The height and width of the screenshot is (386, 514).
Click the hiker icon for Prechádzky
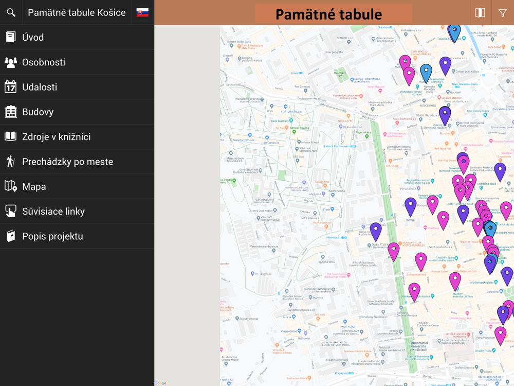tap(11, 161)
